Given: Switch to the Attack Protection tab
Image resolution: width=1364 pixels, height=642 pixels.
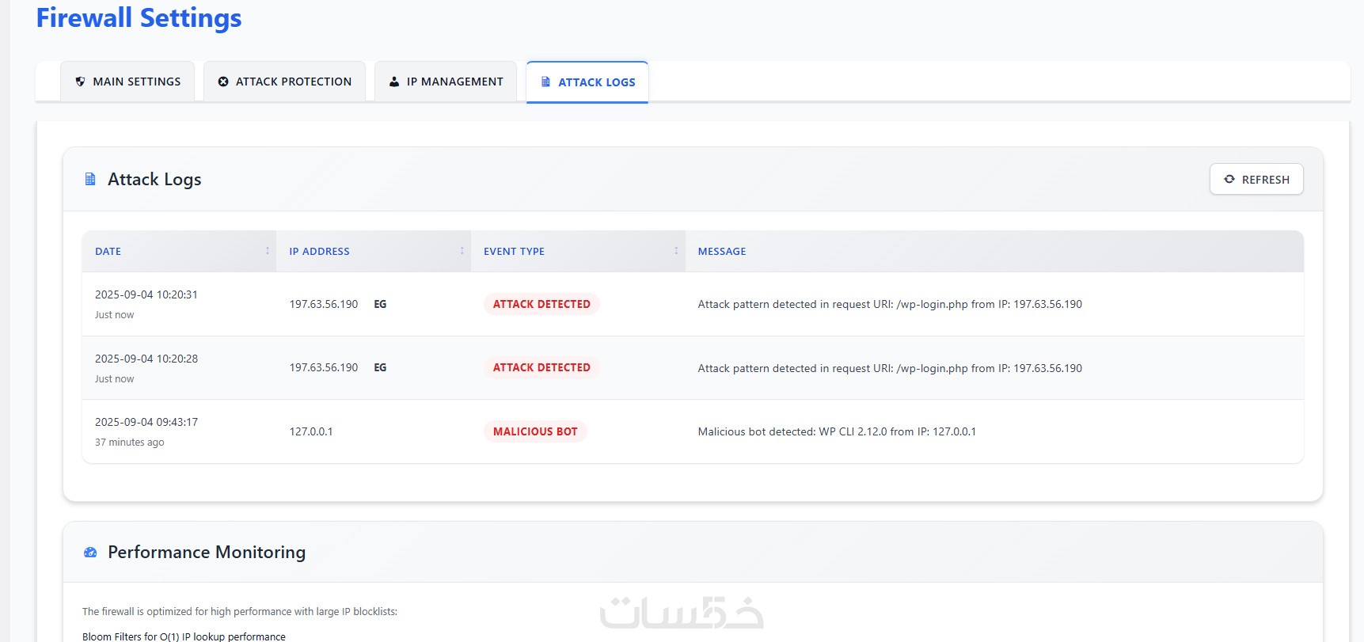Looking at the screenshot, I should (x=285, y=82).
